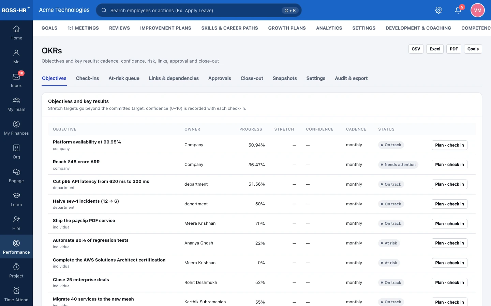Export OKRs as PDF
Image resolution: width=491 pixels, height=306 pixels.
coord(454,49)
